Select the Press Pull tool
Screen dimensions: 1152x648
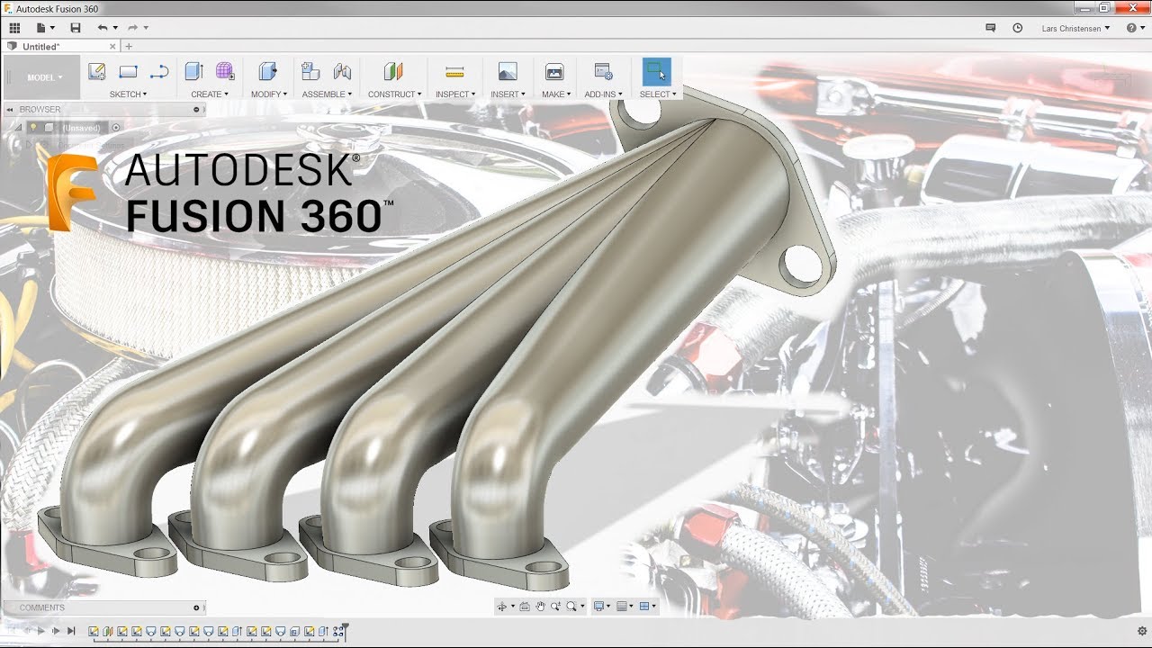click(x=267, y=72)
